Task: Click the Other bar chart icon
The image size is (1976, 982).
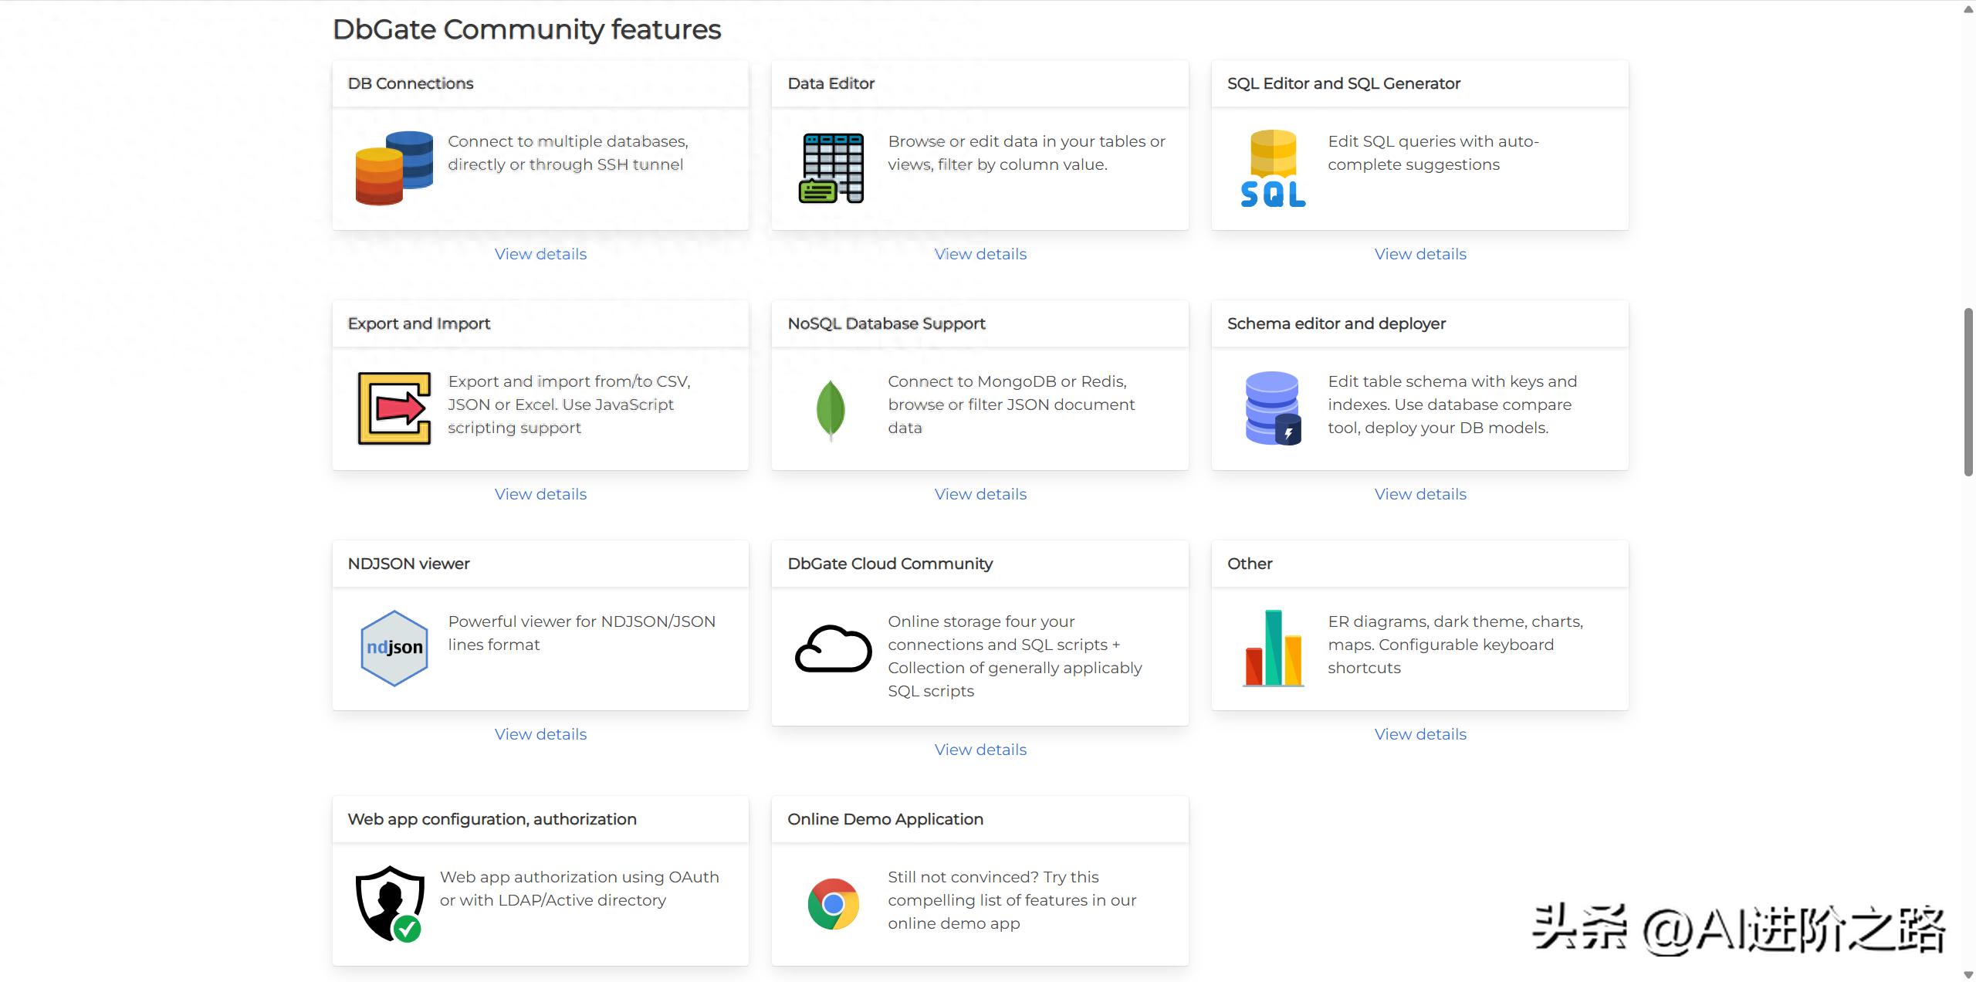Action: coord(1273,648)
